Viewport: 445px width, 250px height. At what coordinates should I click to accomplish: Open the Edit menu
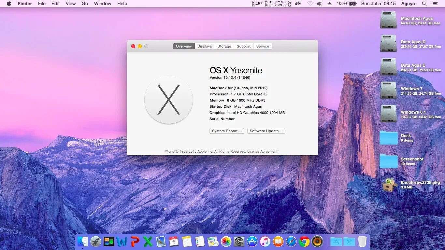56,4
